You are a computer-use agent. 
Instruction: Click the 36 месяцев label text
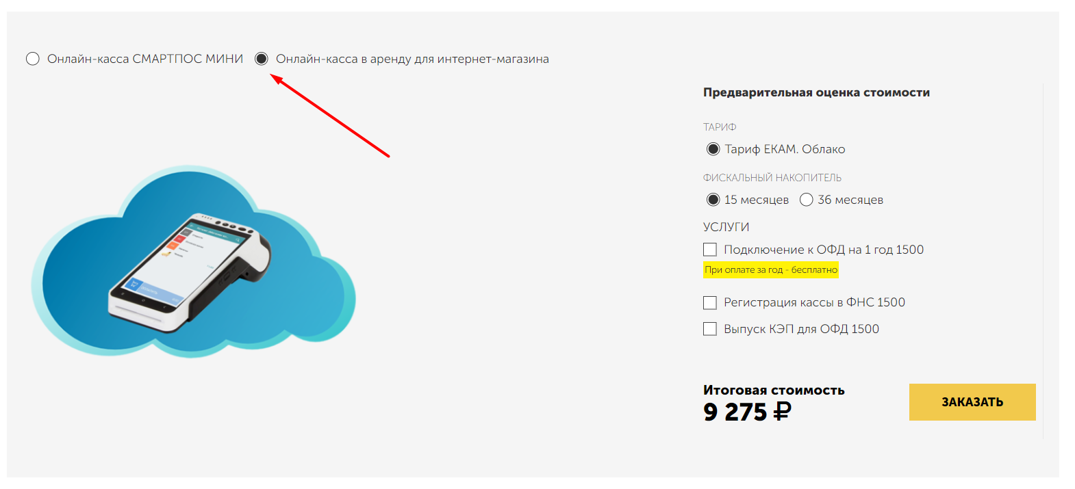[x=850, y=200]
